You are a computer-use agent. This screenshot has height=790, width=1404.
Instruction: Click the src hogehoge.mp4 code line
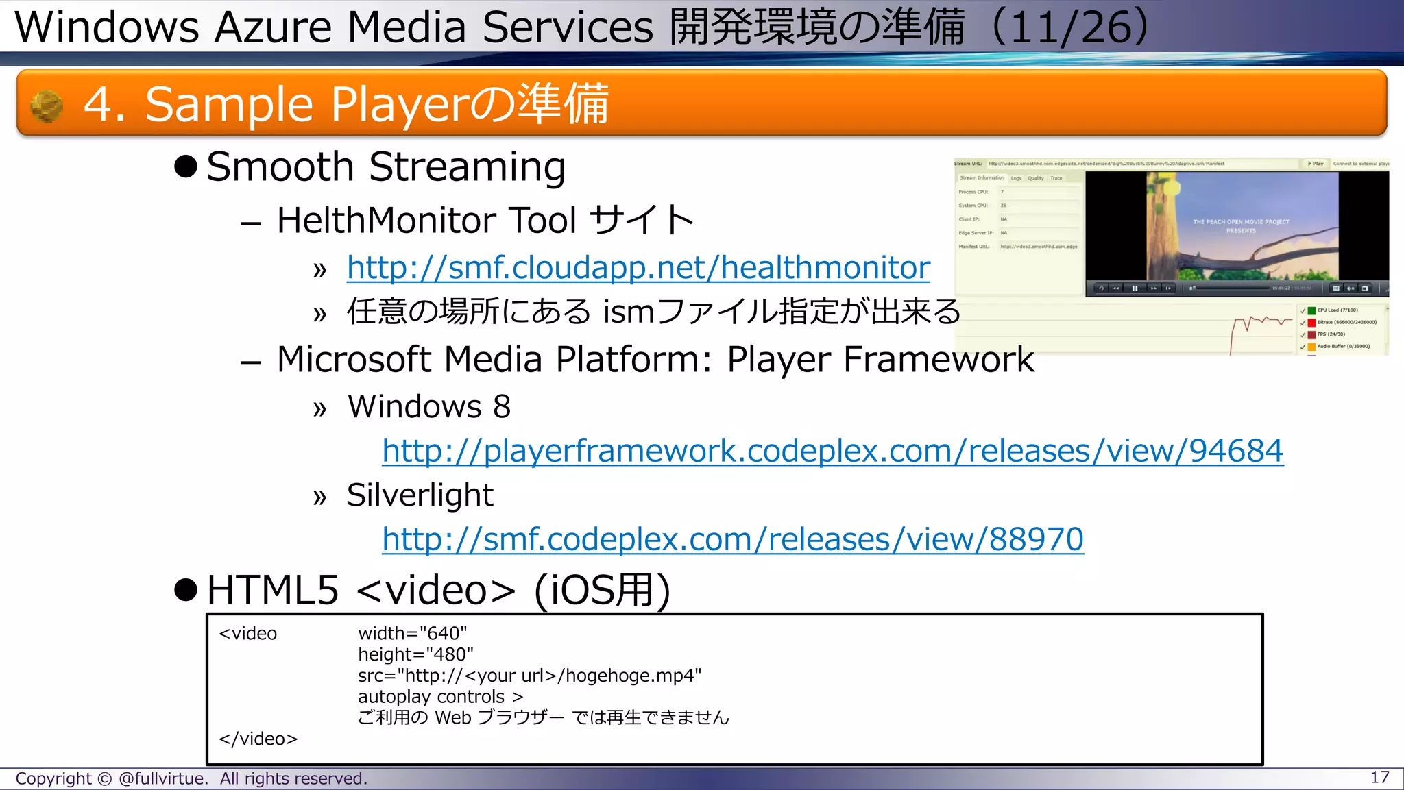click(530, 676)
